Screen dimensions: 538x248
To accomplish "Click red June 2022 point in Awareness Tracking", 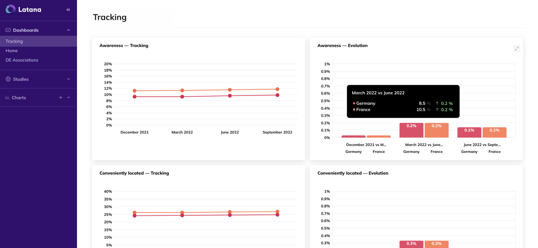I will coord(230,95).
